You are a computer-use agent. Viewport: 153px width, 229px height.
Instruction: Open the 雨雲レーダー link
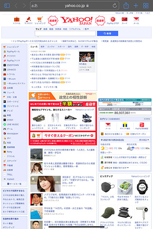coord(106,152)
